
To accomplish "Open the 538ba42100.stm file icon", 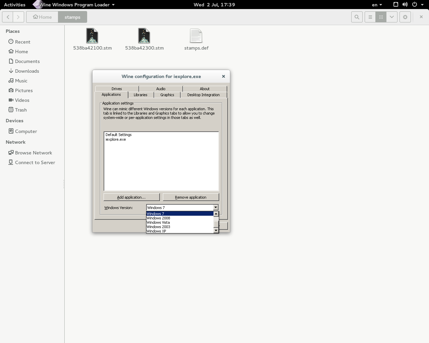I will coord(92,36).
